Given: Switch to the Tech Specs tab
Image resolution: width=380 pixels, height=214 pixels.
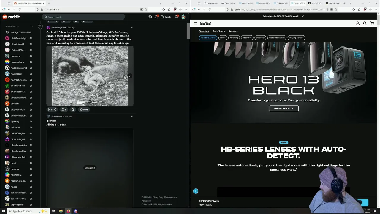Looking at the screenshot, I should coord(219,31).
